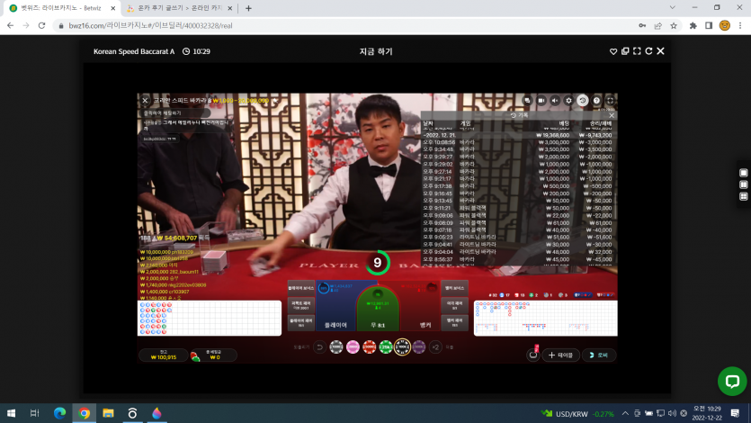Viewport: 751px width, 423px height.
Task: Select the red chip
Action: point(370,346)
